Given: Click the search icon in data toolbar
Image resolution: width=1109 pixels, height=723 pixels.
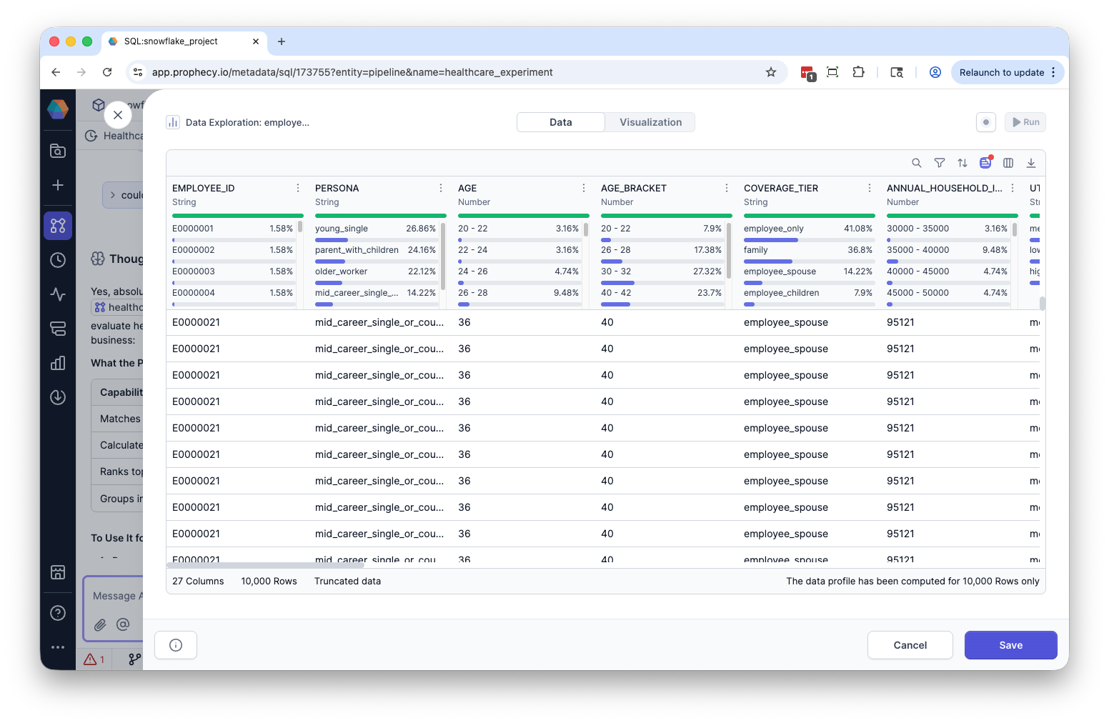Looking at the screenshot, I should tap(917, 163).
